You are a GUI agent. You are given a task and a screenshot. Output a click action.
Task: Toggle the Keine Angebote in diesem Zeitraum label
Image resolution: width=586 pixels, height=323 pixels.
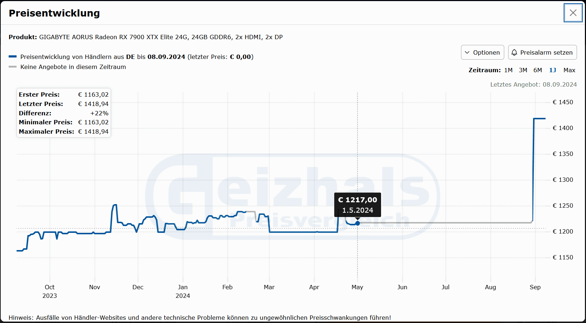point(73,67)
